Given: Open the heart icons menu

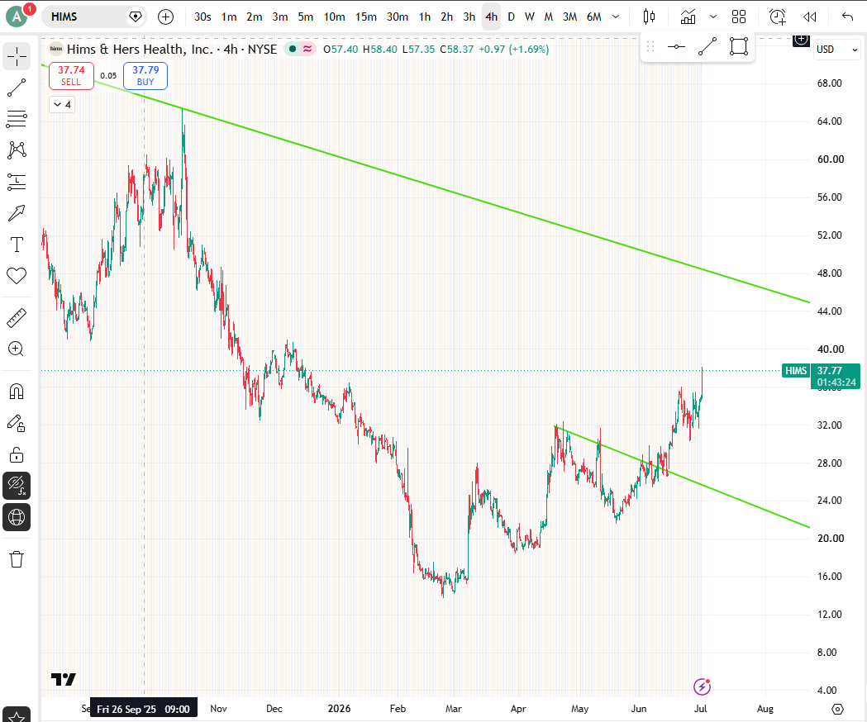Looking at the screenshot, I should click(x=17, y=275).
